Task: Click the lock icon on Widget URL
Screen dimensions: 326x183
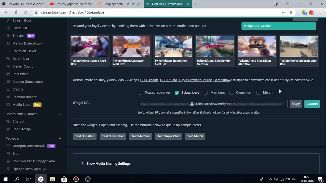Action: click(x=192, y=104)
